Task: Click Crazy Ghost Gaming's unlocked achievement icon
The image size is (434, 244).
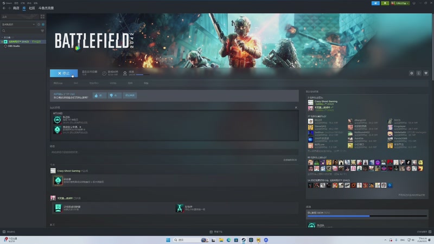Action: pyautogui.click(x=58, y=181)
